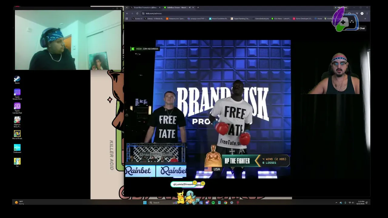
Task: Open the red pin app on taskbar
Action: coord(238,203)
